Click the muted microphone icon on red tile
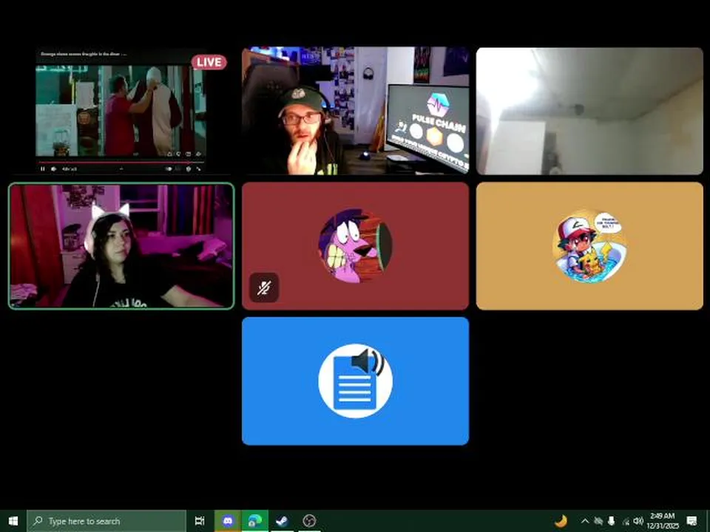Viewport: 710px width, 532px height. click(x=264, y=287)
